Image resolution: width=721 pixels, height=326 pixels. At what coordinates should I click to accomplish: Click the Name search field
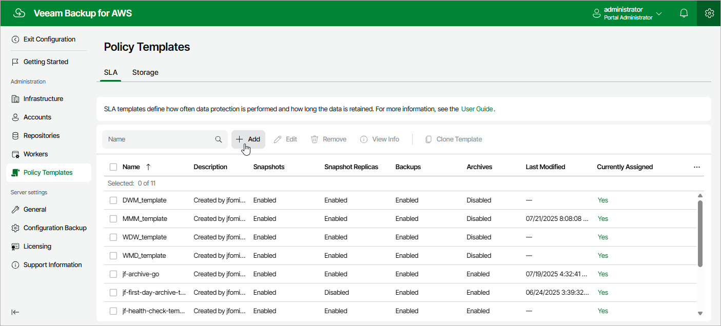tap(159, 139)
